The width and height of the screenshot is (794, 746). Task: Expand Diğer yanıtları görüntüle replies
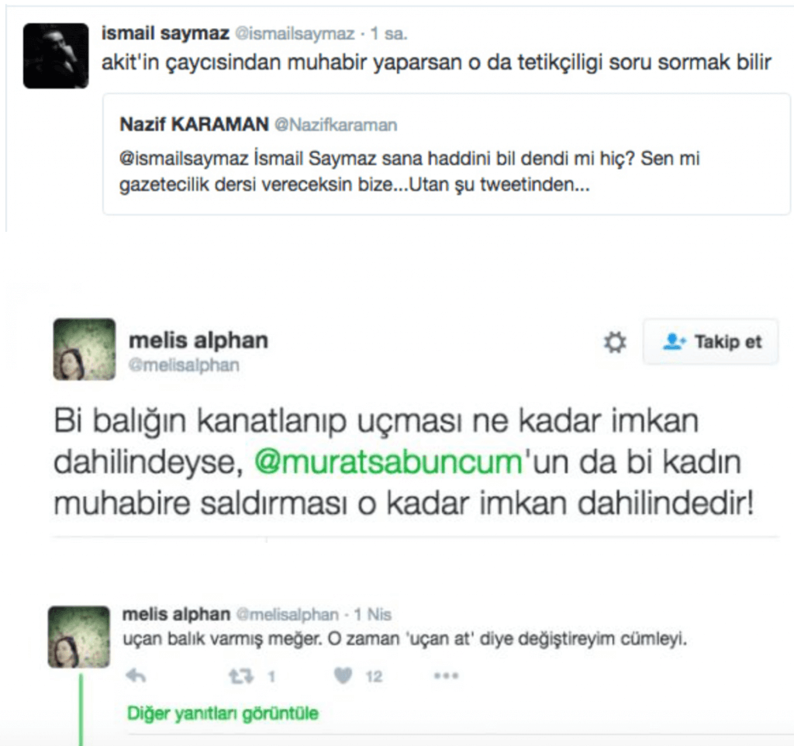pyautogui.click(x=223, y=713)
